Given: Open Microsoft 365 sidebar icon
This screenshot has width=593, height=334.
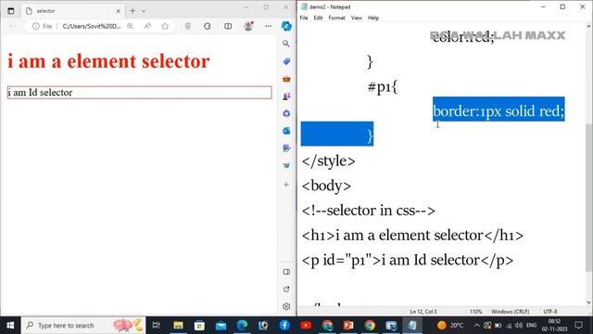Looking at the screenshot, I should coord(286,113).
